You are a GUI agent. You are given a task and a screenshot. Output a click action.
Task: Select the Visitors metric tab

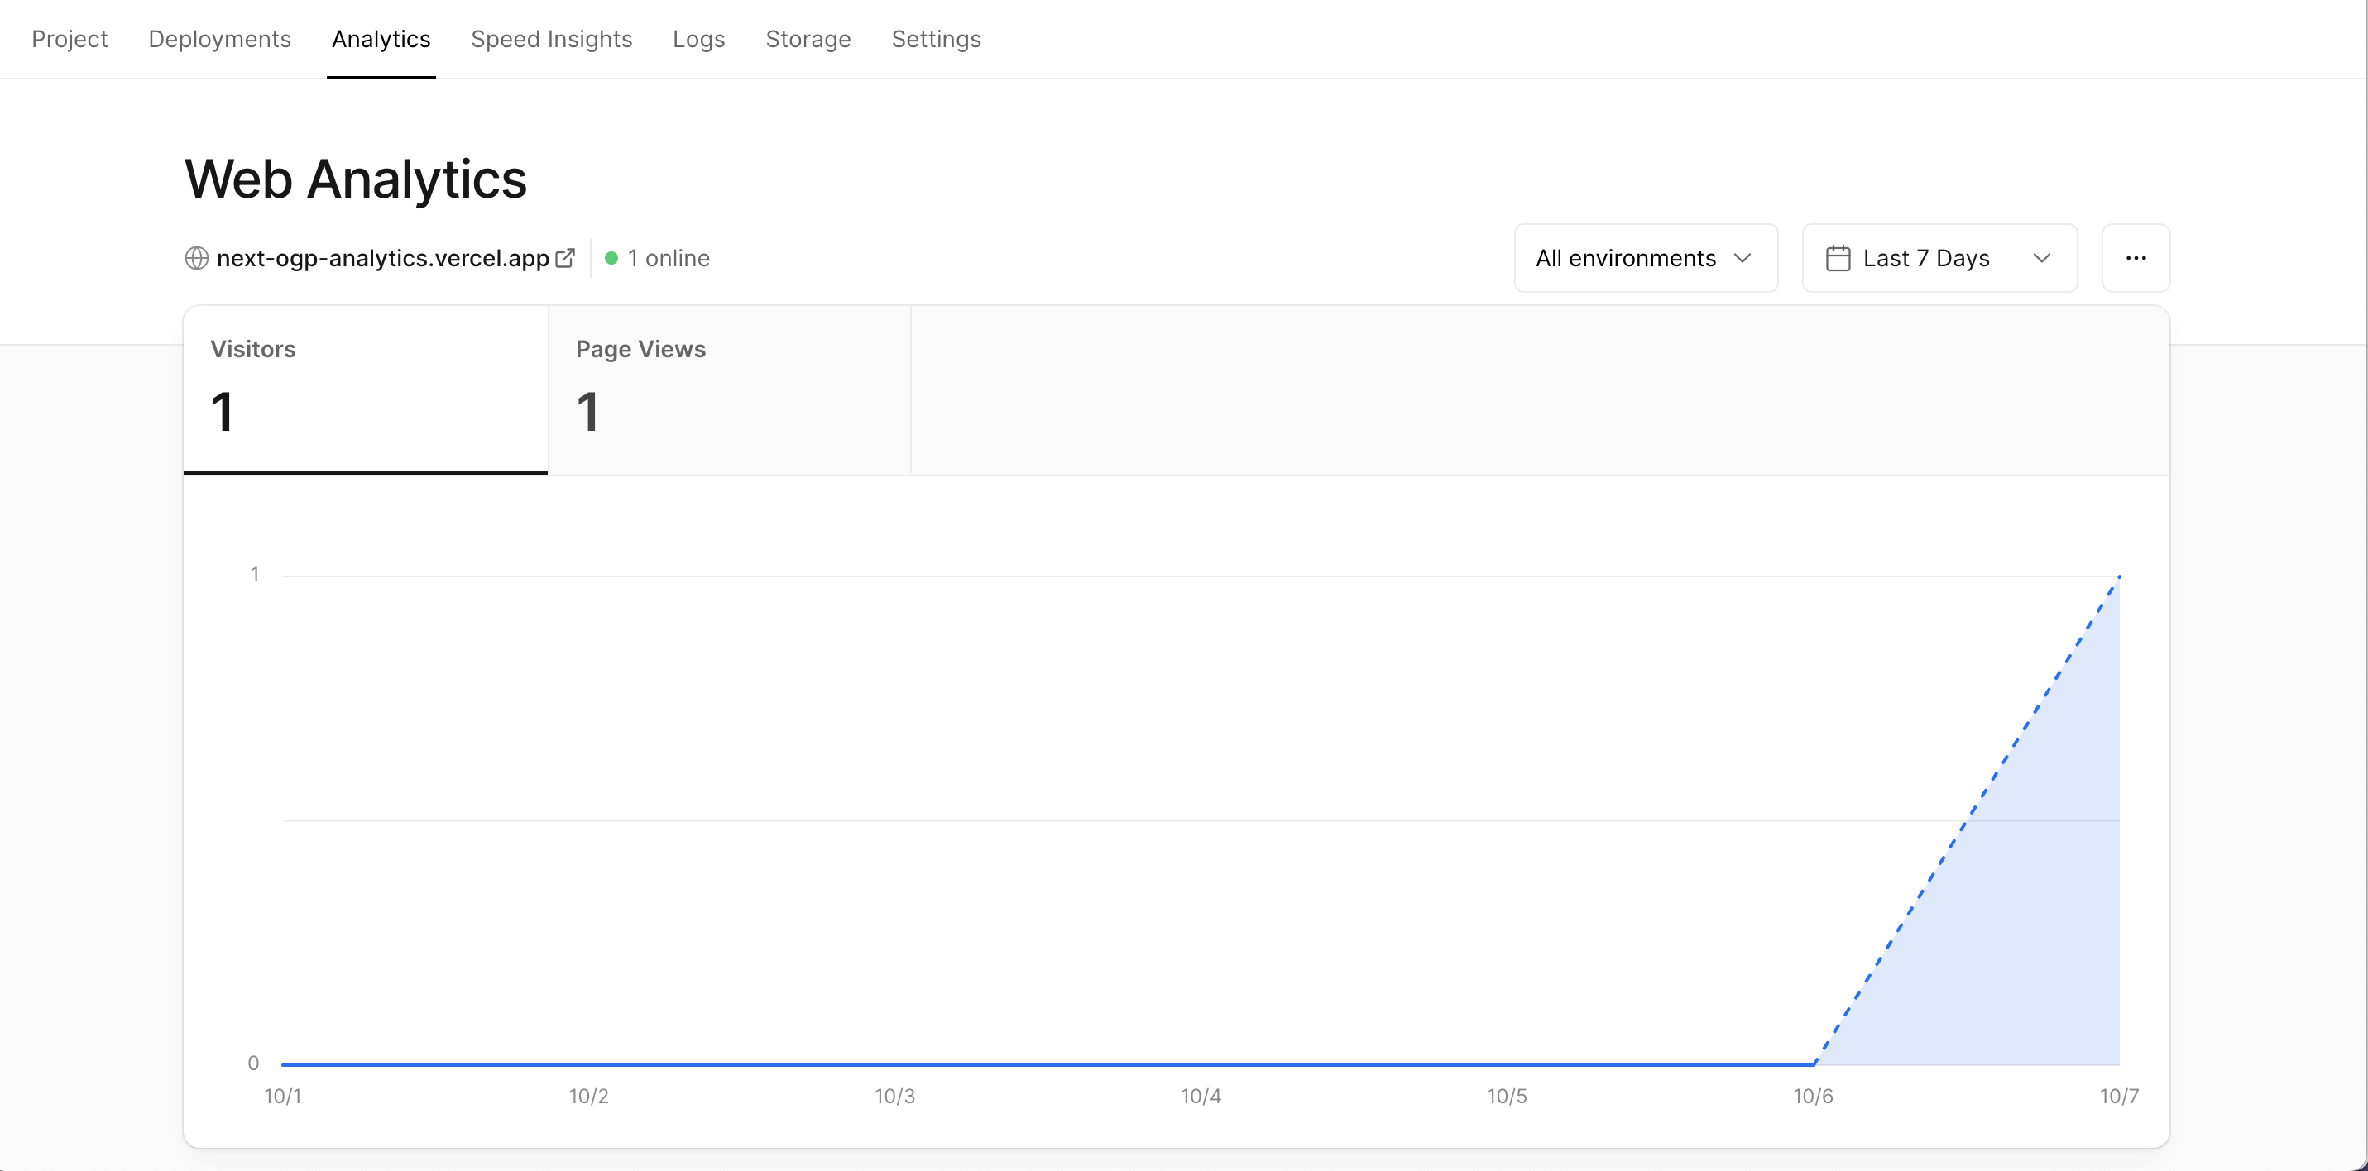pyautogui.click(x=365, y=390)
